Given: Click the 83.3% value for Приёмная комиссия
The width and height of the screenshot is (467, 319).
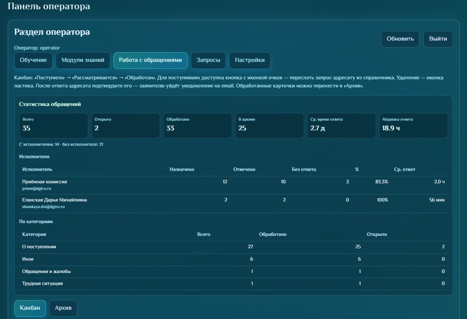Looking at the screenshot, I should pos(381,182).
